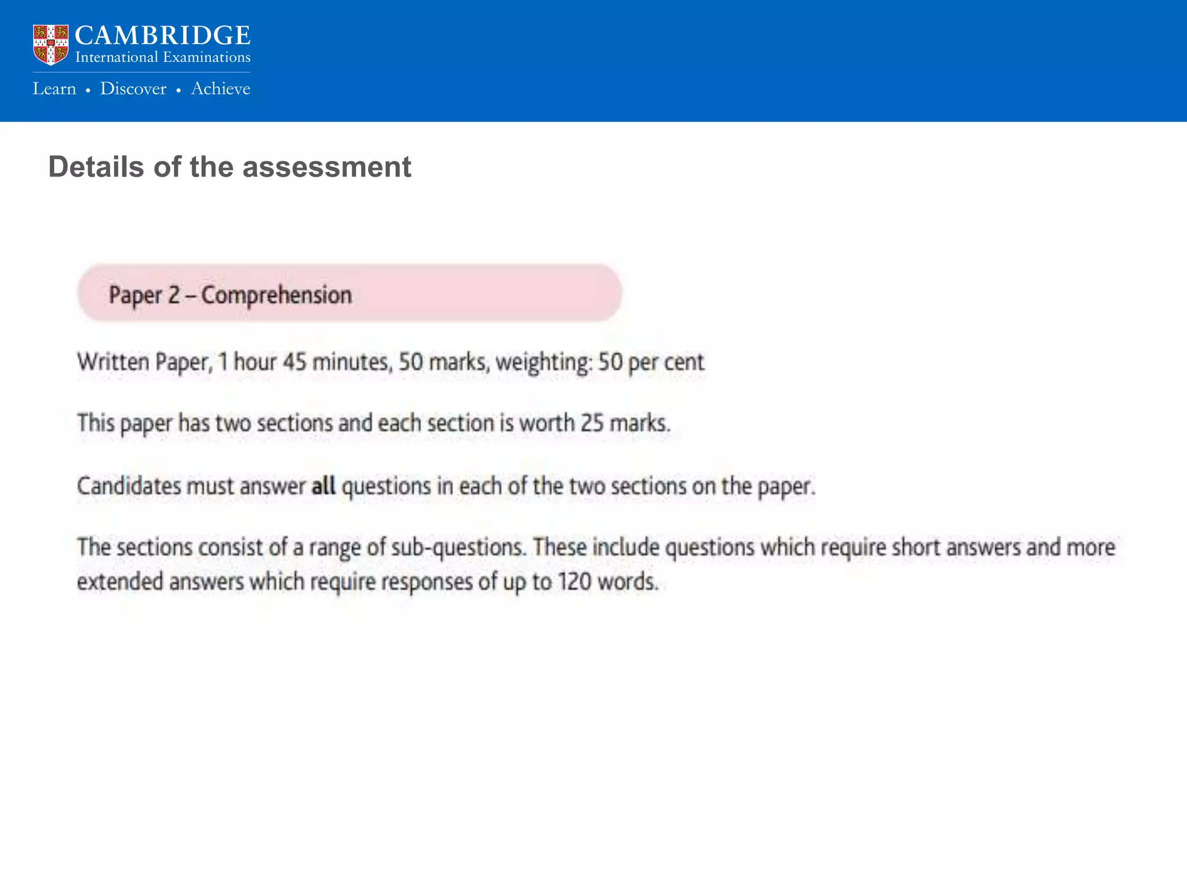
Task: Click the 'International Examinations' subtitle text
Action: click(163, 57)
